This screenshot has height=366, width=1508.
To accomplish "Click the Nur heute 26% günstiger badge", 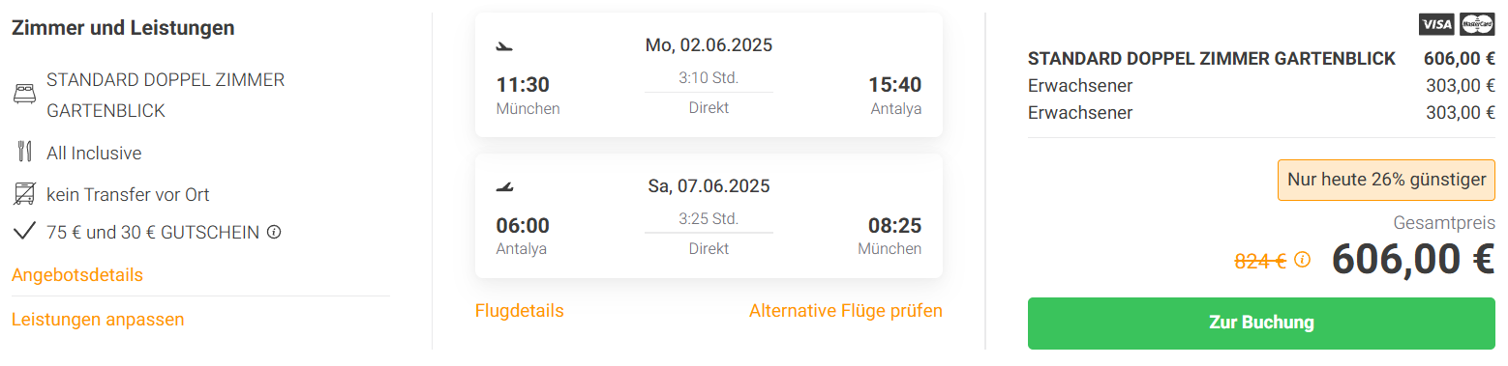I will tap(1387, 180).
